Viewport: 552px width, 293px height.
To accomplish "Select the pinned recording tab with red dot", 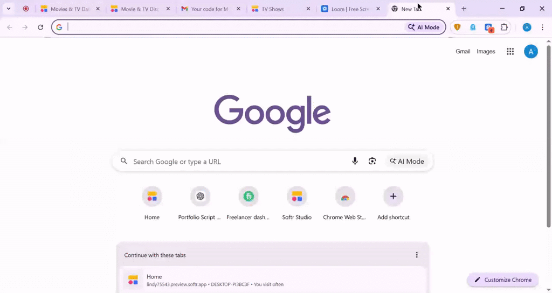I will 26,9.
